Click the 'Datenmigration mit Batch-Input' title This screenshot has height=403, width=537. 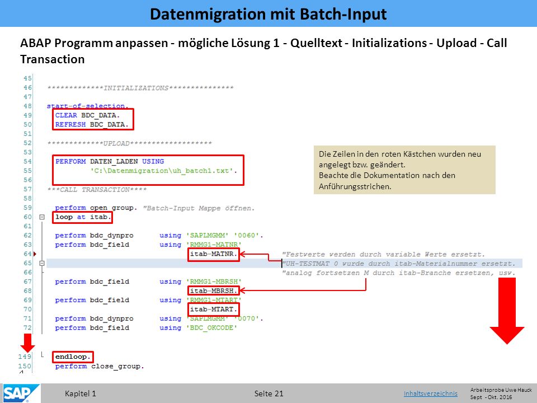click(268, 13)
